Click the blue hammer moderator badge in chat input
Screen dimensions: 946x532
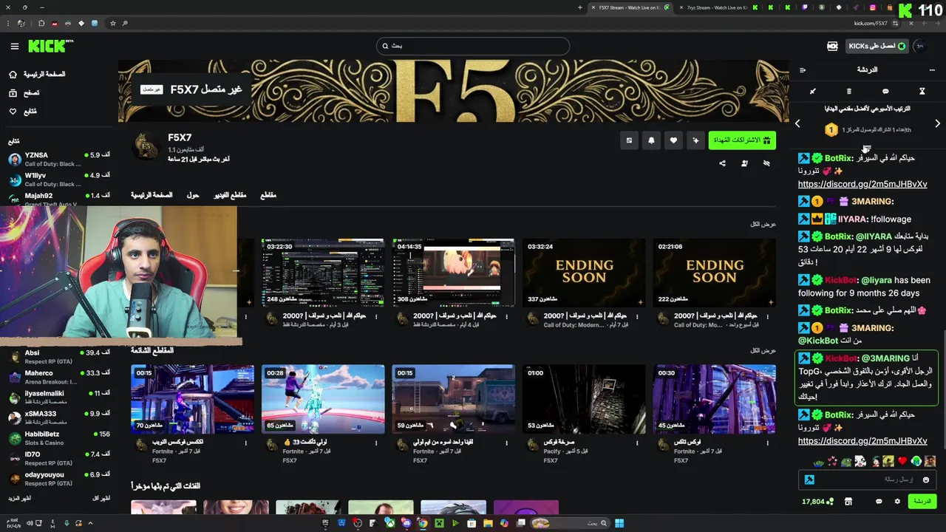coord(809,480)
